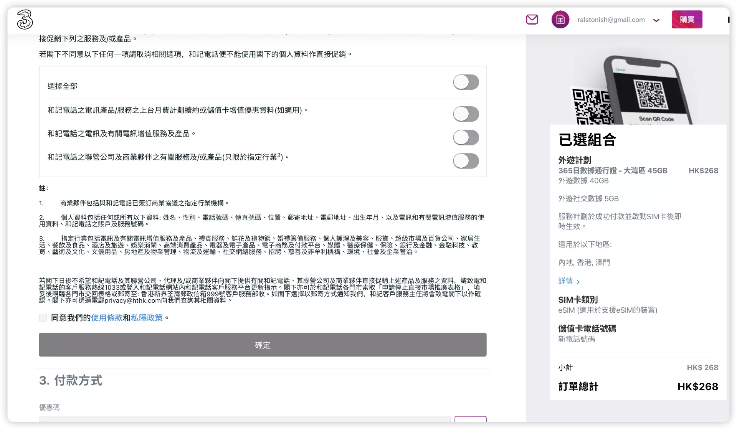Toggle the 電訊增值服務及產品 marketing switch
Image resolution: width=737 pixels, height=429 pixels.
(x=466, y=137)
